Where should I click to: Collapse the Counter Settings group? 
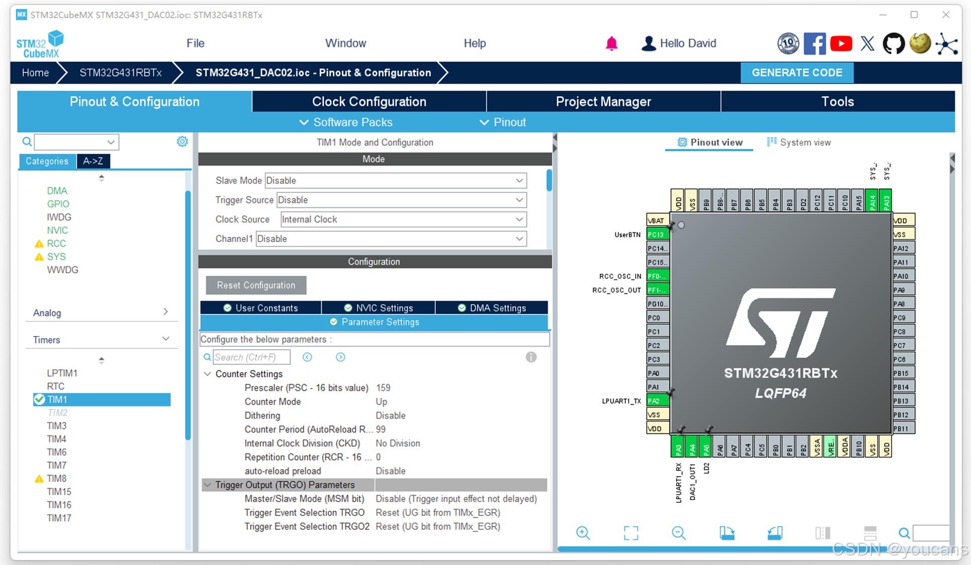pyautogui.click(x=208, y=374)
